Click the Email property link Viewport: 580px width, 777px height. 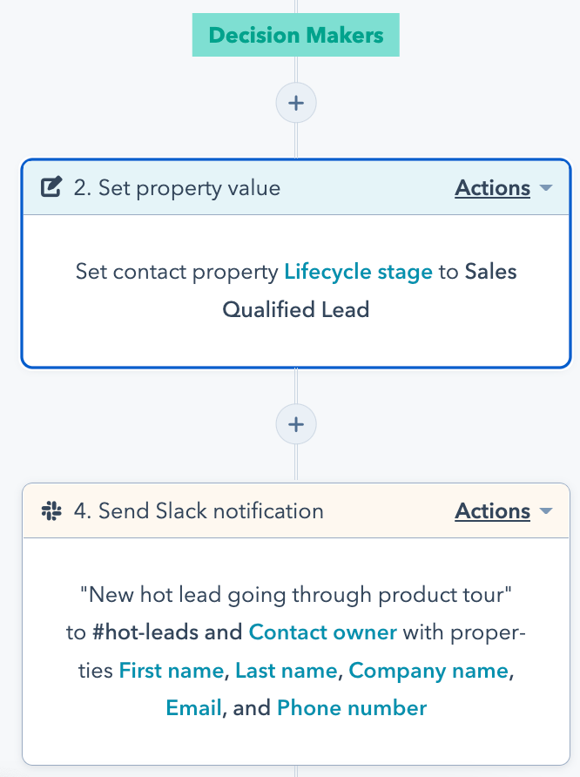coord(193,707)
